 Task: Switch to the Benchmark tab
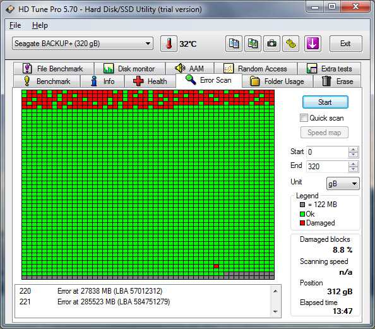47,81
